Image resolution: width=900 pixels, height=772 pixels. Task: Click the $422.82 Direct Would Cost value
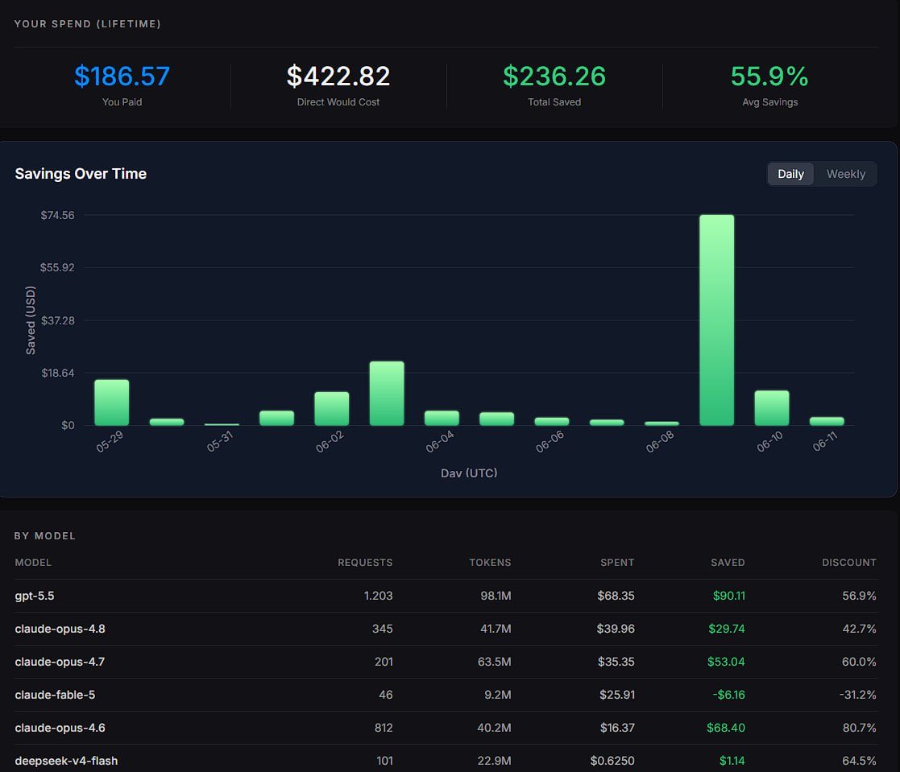click(338, 76)
